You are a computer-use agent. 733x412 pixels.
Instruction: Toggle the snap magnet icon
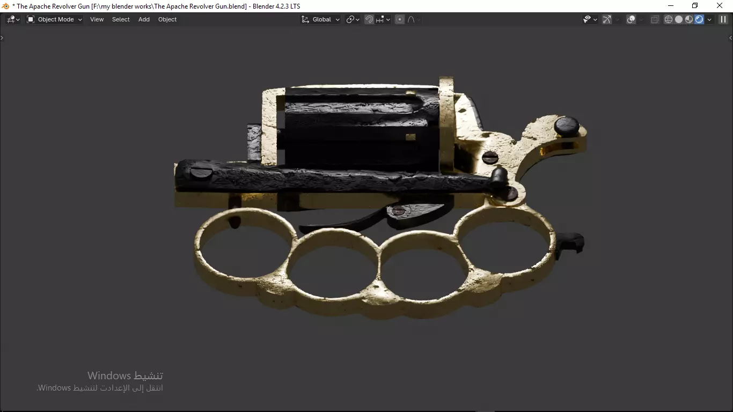coord(369,19)
